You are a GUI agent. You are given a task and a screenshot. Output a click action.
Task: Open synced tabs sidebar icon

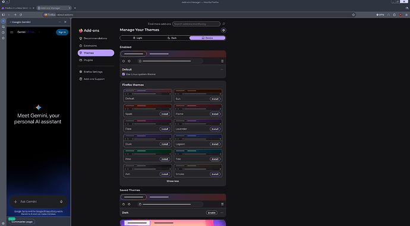(x=3, y=27)
